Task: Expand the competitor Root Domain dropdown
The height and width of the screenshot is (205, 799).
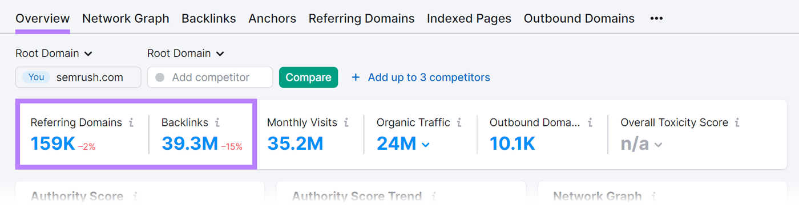Action: [x=186, y=54]
